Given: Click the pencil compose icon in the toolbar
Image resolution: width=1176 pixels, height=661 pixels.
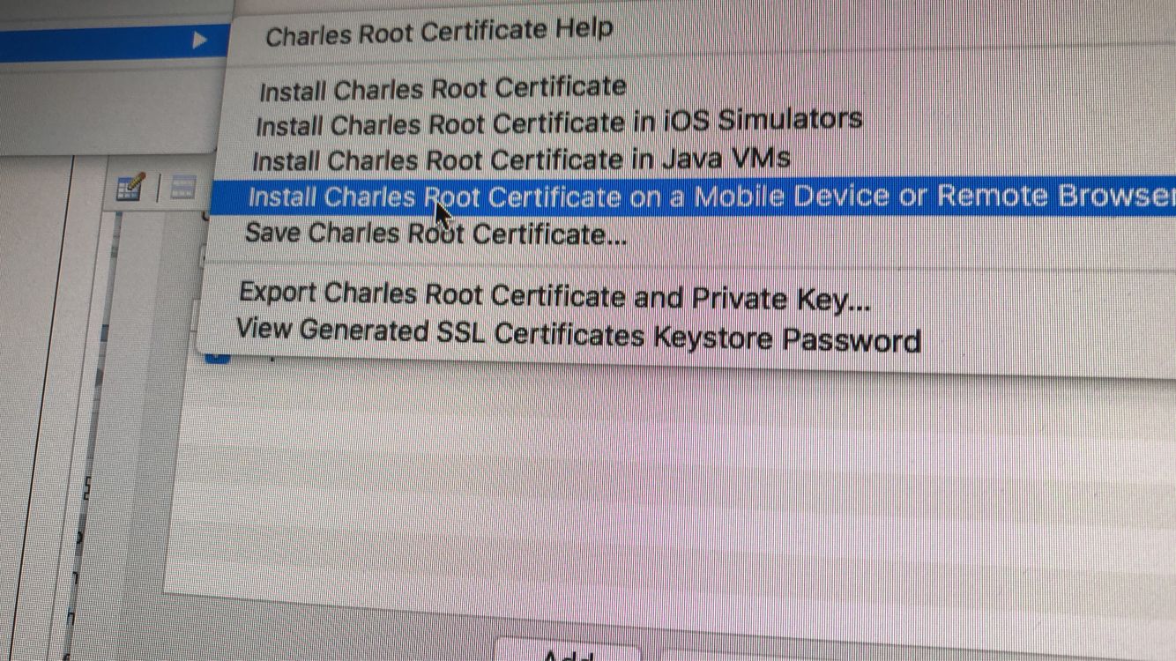Looking at the screenshot, I should tap(130, 188).
